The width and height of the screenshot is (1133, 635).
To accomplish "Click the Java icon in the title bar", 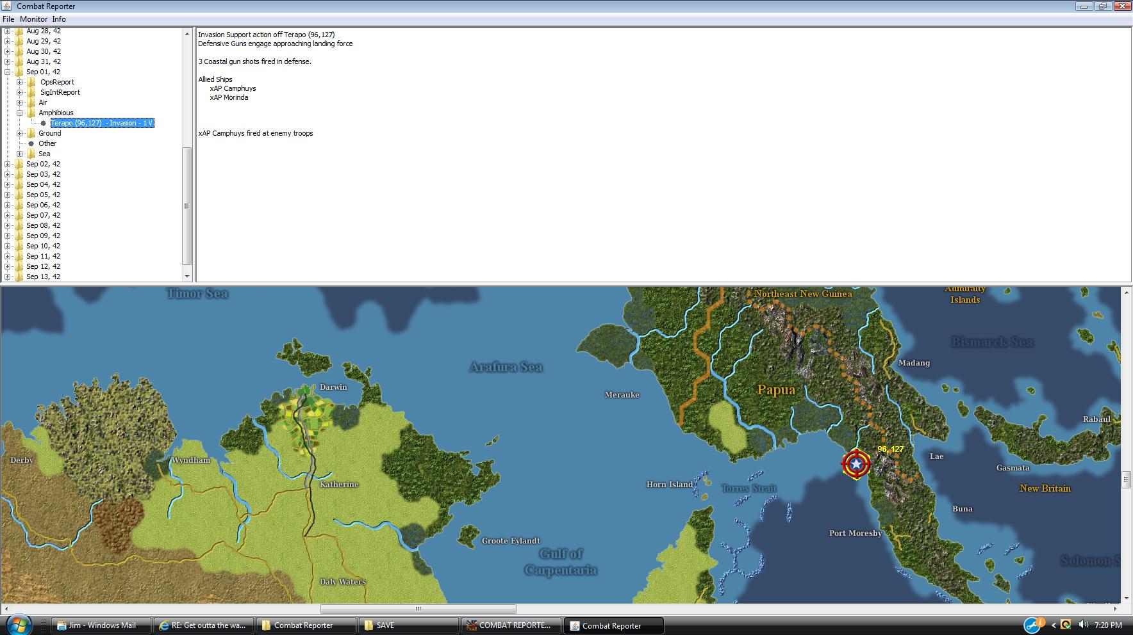I will tap(8, 6).
